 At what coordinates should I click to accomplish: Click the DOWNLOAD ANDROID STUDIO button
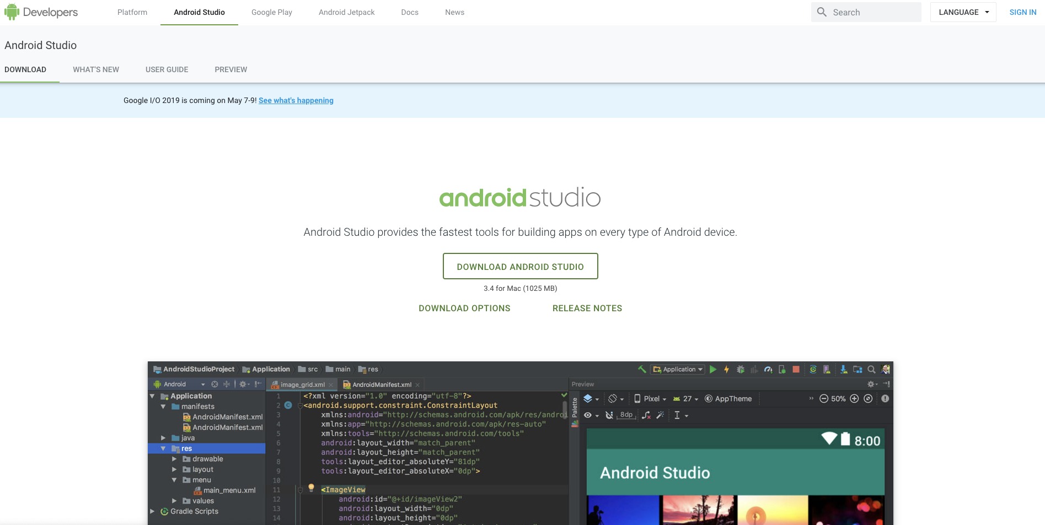tap(520, 266)
